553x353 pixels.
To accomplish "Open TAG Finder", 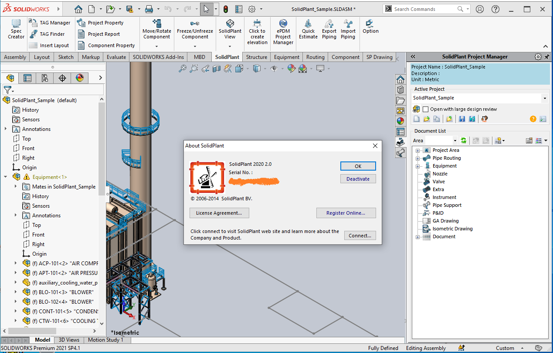I will click(x=47, y=34).
